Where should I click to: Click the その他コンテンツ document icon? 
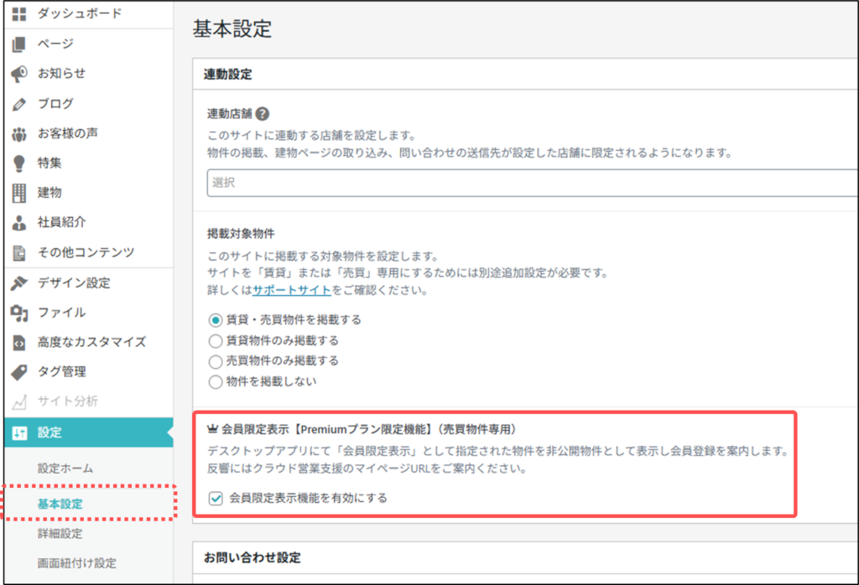click(19, 252)
